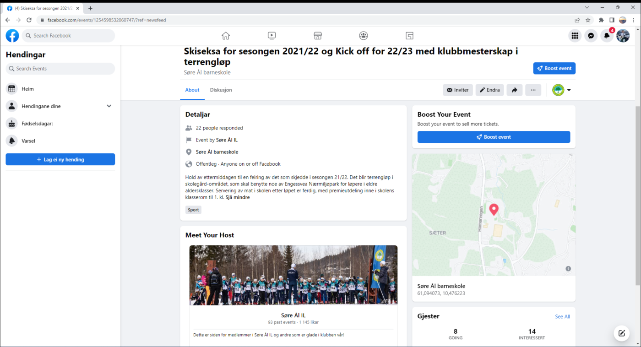Open Chrome three-dot menu
The image size is (641, 347).
633,20
